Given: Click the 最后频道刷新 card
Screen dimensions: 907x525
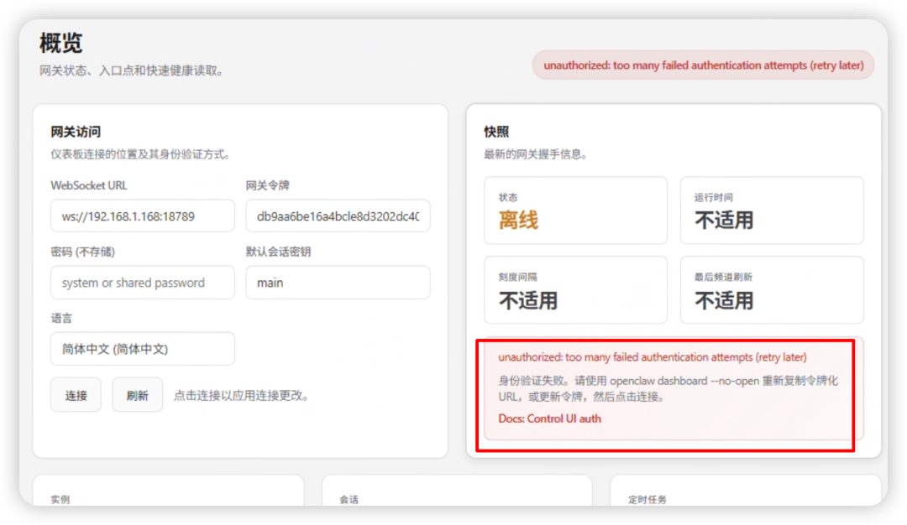Looking at the screenshot, I should (x=772, y=289).
